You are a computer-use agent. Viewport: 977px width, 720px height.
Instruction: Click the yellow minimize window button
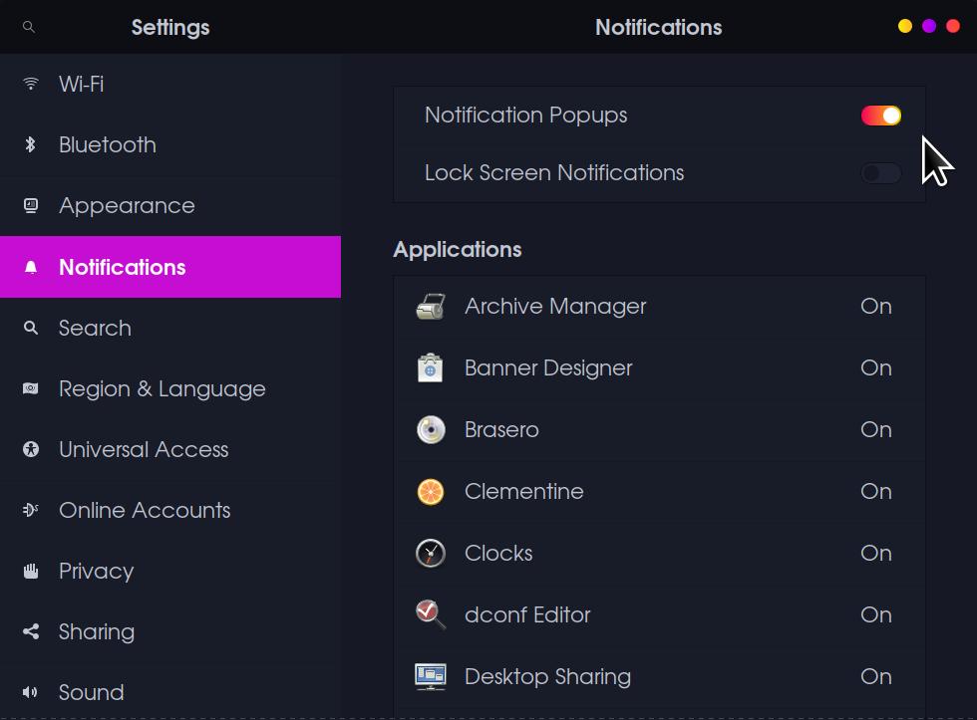pyautogui.click(x=904, y=27)
